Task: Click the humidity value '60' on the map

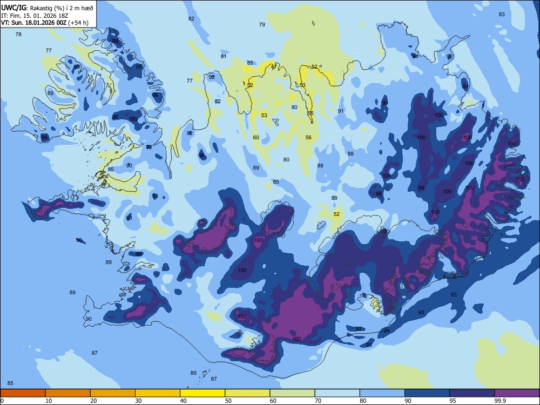Action: pyautogui.click(x=256, y=137)
